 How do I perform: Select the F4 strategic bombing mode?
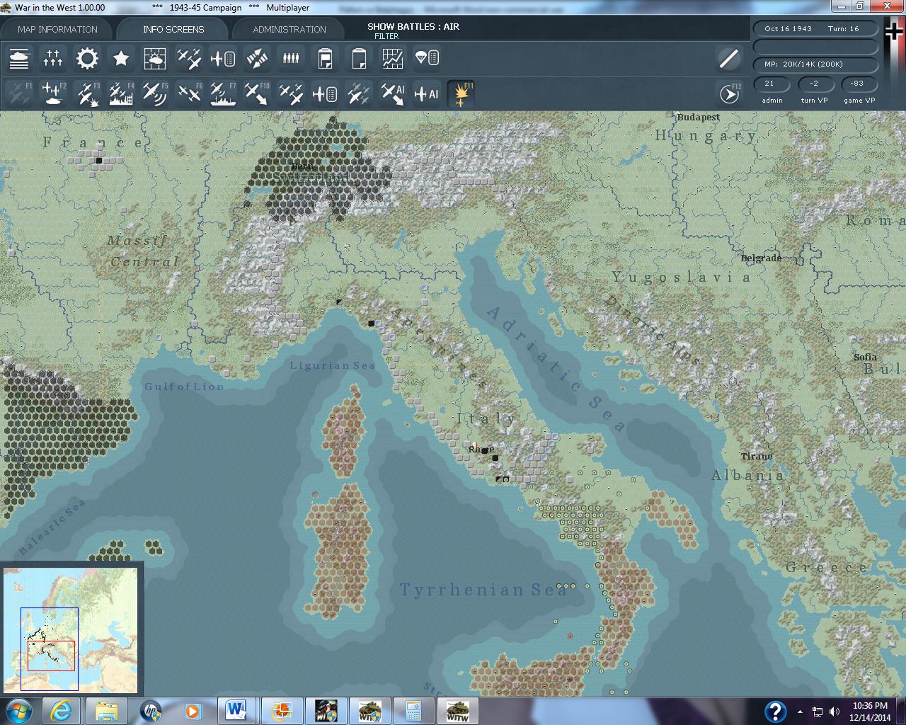121,93
